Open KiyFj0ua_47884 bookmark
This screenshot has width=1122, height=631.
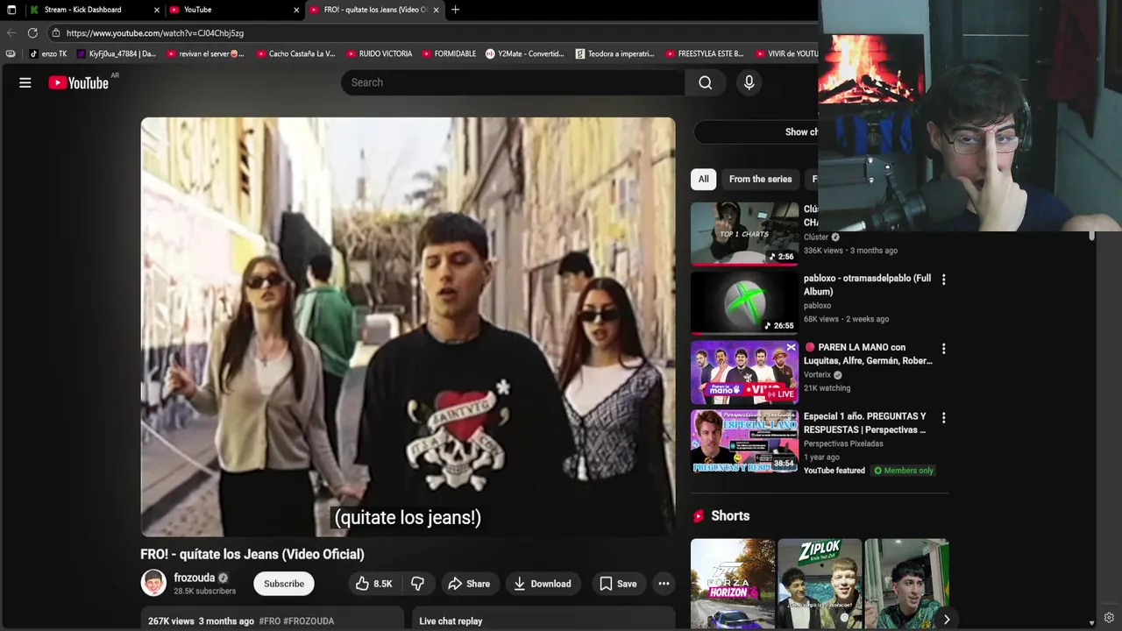click(116, 53)
